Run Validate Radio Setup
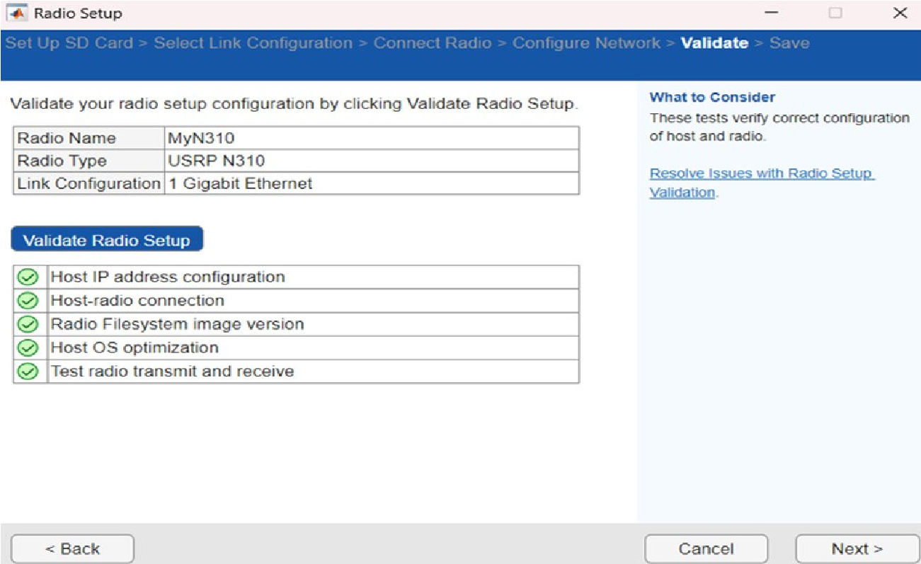 (107, 240)
